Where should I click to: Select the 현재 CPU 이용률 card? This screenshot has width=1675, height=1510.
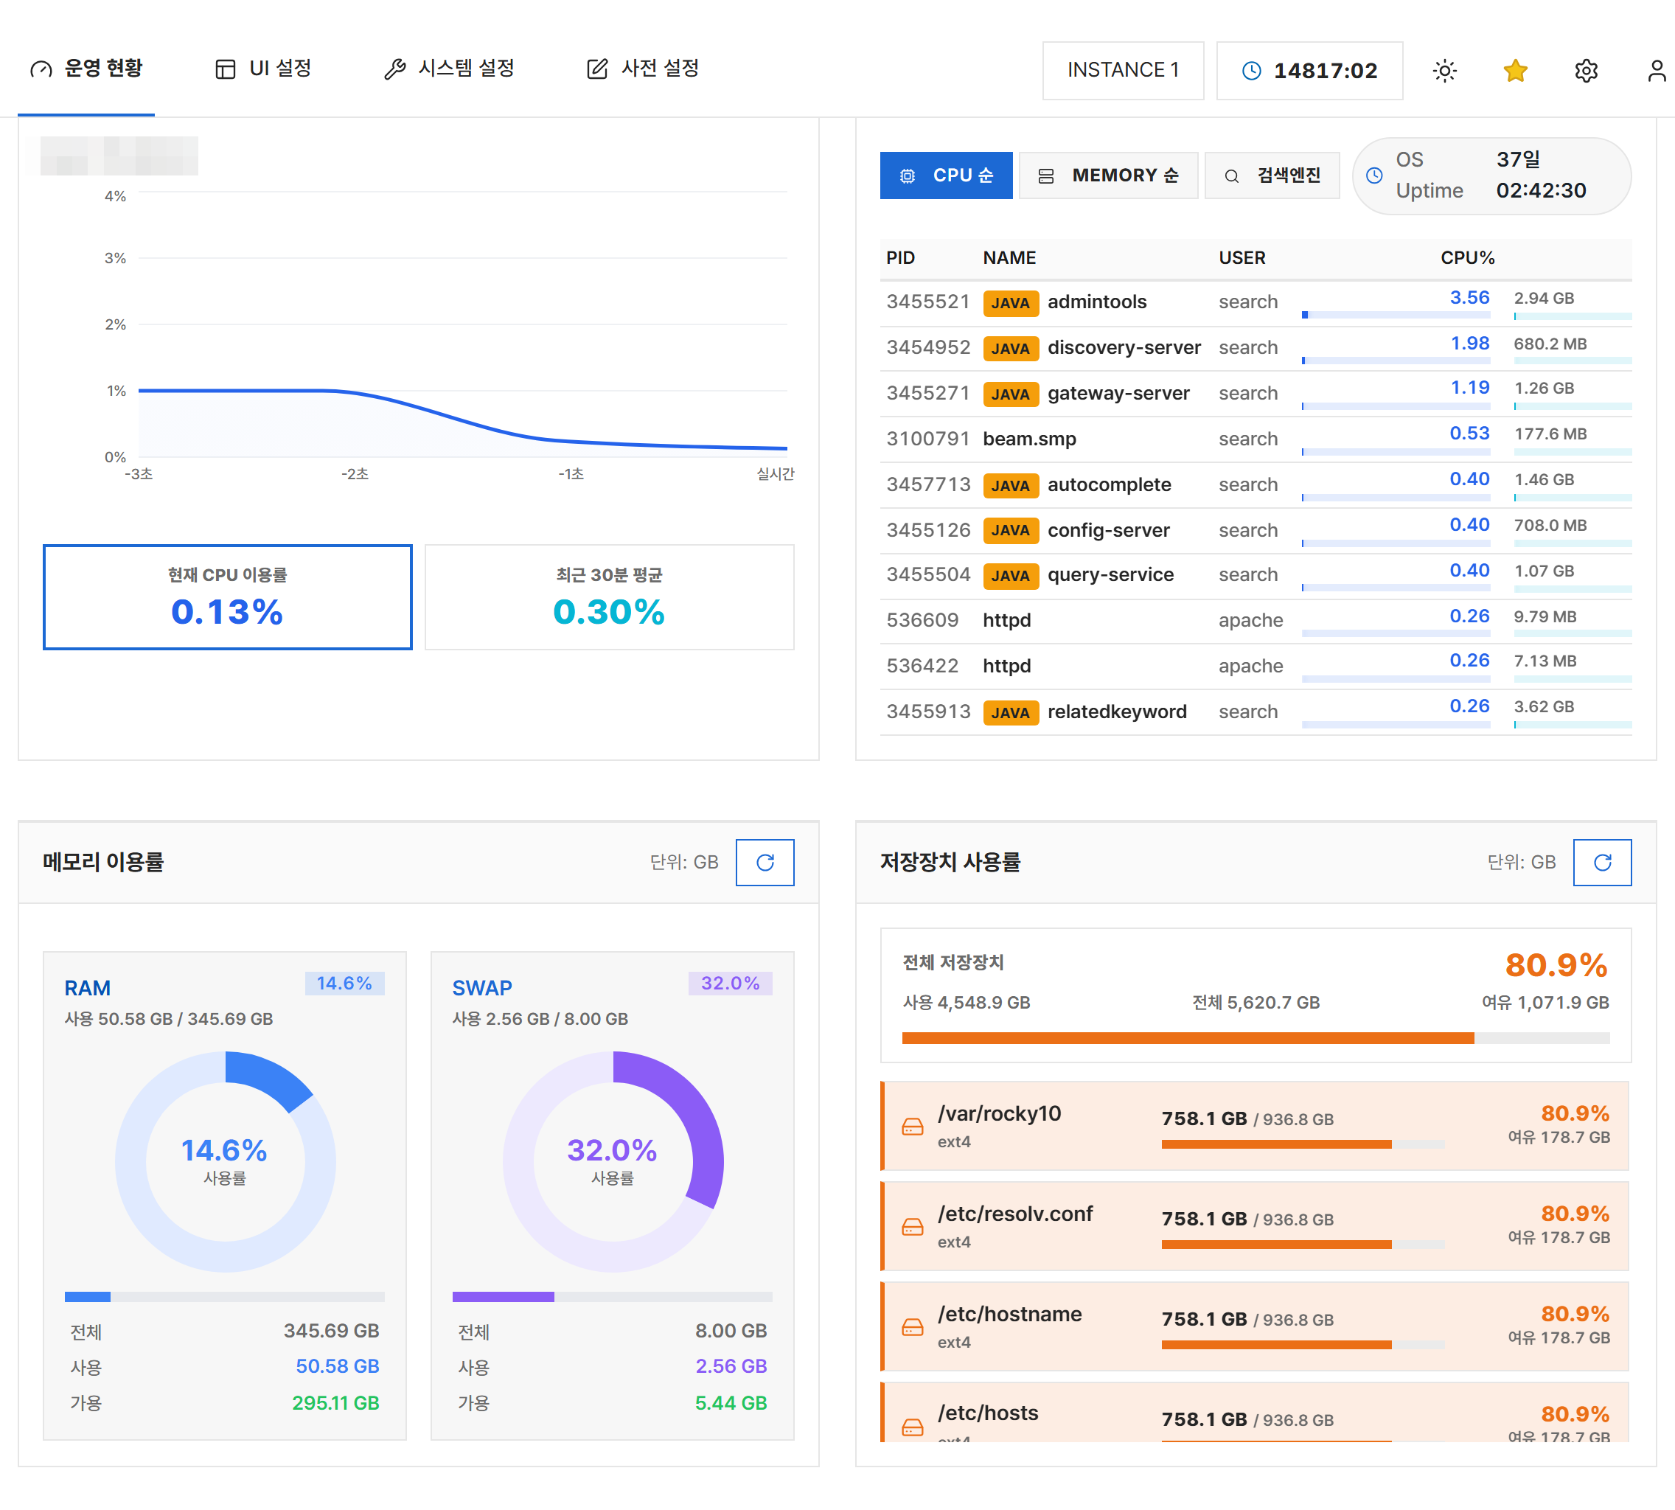pyautogui.click(x=227, y=596)
